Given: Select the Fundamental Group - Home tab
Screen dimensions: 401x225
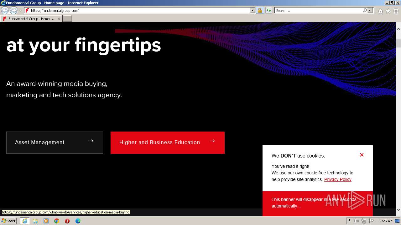Looking at the screenshot, I should click(31, 19).
